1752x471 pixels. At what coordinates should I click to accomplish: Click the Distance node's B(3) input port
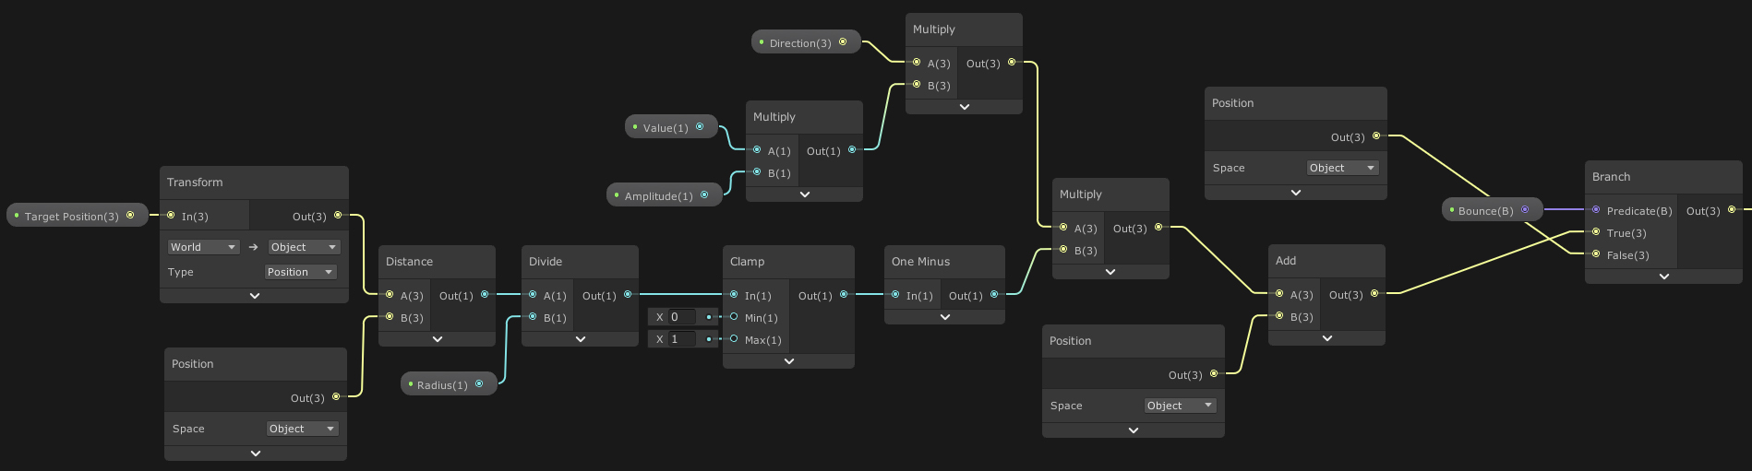(390, 317)
